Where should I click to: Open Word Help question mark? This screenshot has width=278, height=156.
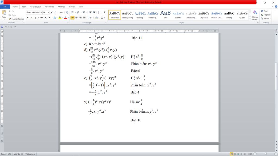point(276,7)
